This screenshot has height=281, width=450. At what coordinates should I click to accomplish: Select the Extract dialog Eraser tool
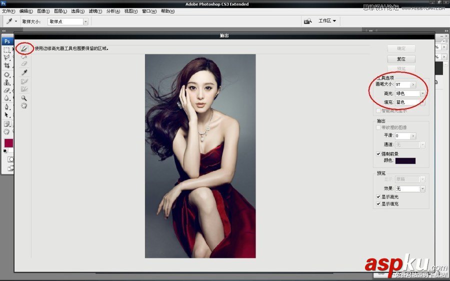tap(24, 63)
